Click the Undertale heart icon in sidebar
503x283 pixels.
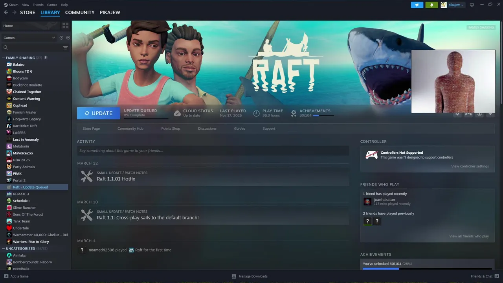pos(9,228)
